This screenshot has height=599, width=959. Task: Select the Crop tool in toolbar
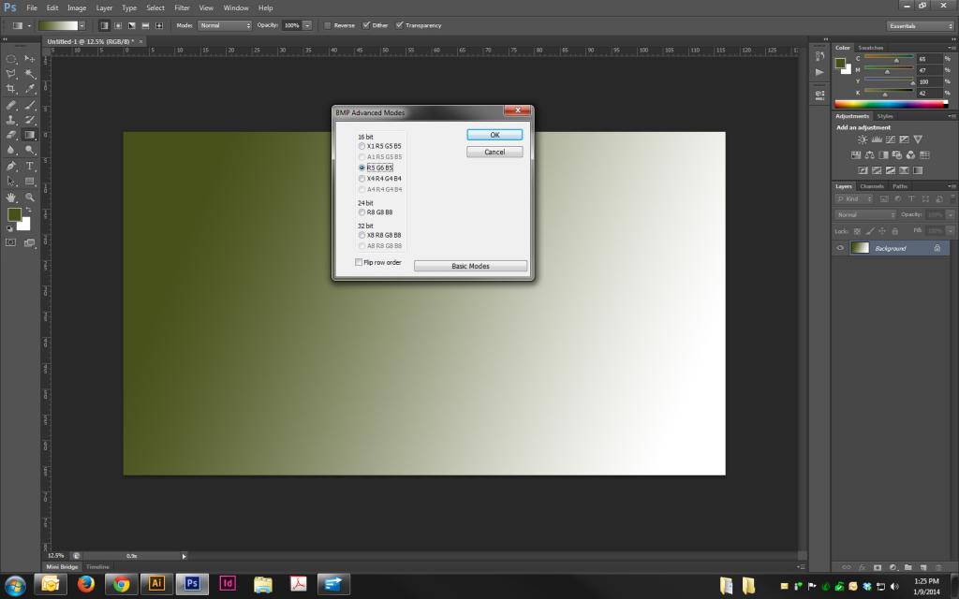pyautogui.click(x=11, y=89)
